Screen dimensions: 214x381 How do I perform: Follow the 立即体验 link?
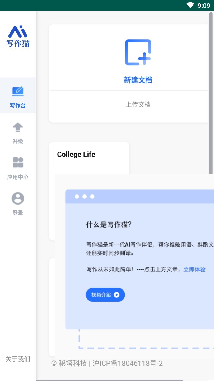(194, 270)
